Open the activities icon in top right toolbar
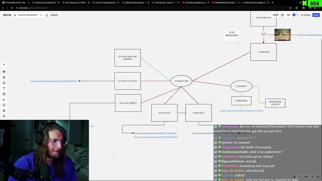Screen dimensions: 322x181 (275, 15)
